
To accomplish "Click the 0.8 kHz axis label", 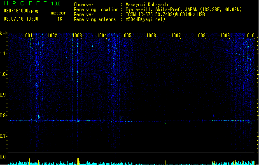I will (x=3, y=115).
